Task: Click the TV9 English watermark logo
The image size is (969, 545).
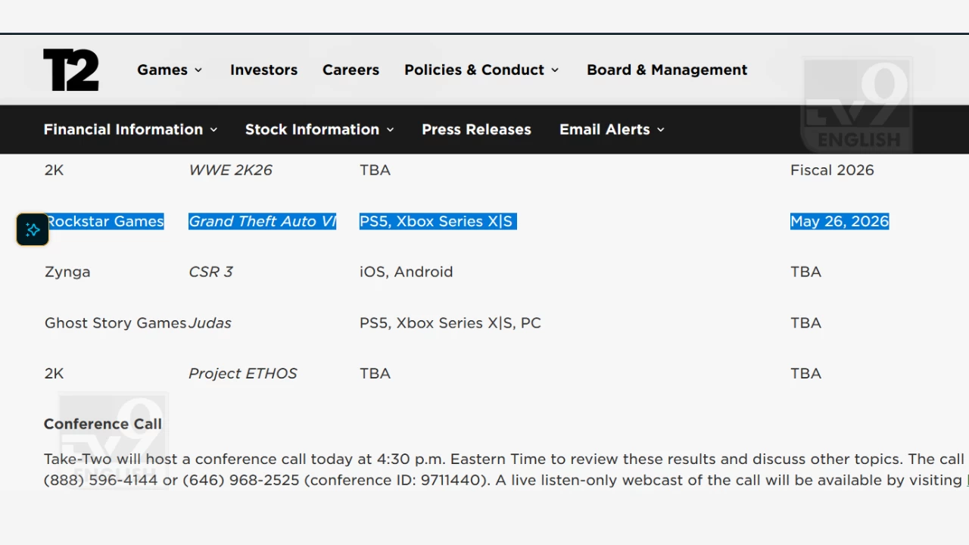Action: [857, 104]
